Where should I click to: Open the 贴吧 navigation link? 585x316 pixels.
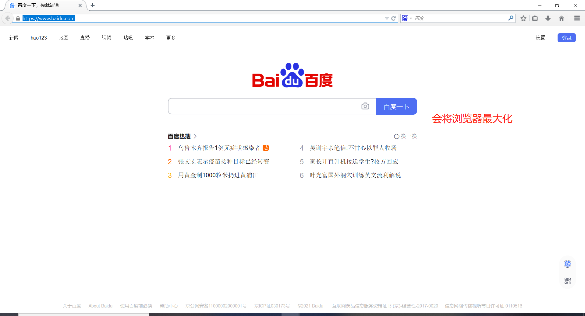tap(128, 38)
